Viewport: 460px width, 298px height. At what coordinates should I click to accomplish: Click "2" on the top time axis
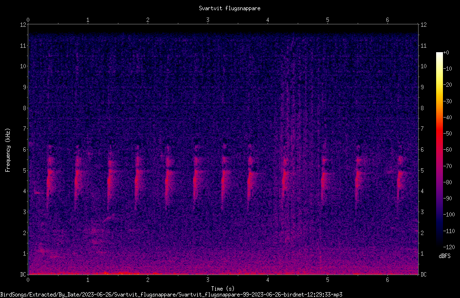148,20
